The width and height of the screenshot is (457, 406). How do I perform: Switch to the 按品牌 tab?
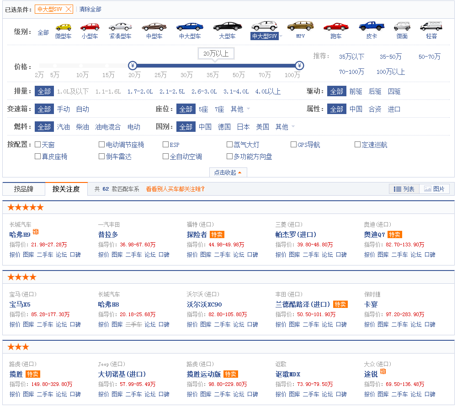24,189
